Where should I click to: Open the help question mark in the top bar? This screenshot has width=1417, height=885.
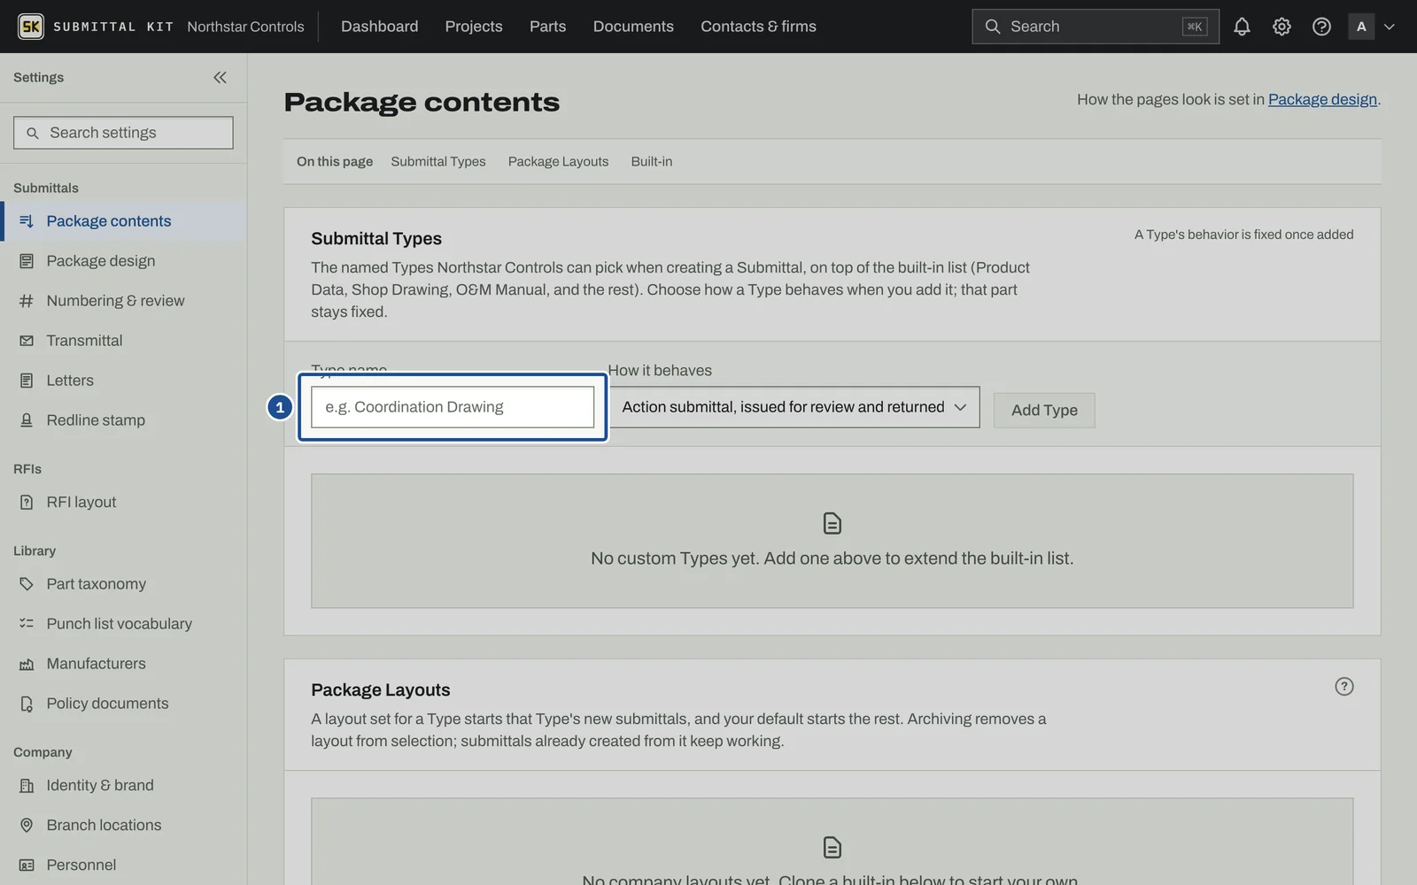(1321, 27)
